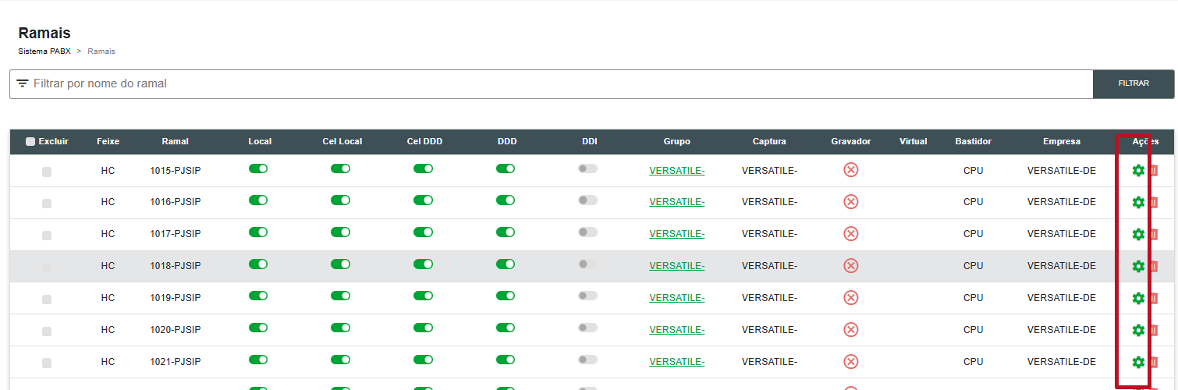The height and width of the screenshot is (390, 1178).
Task: Select the 1018-PJSIP ramal cell
Action: (176, 266)
